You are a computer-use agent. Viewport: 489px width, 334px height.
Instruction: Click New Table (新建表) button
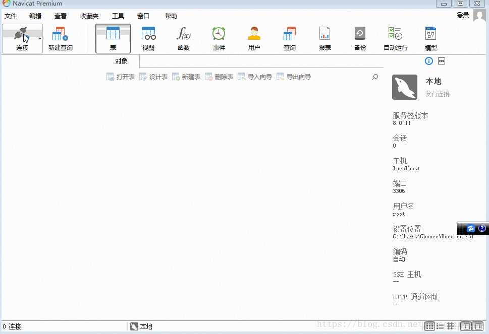186,77
